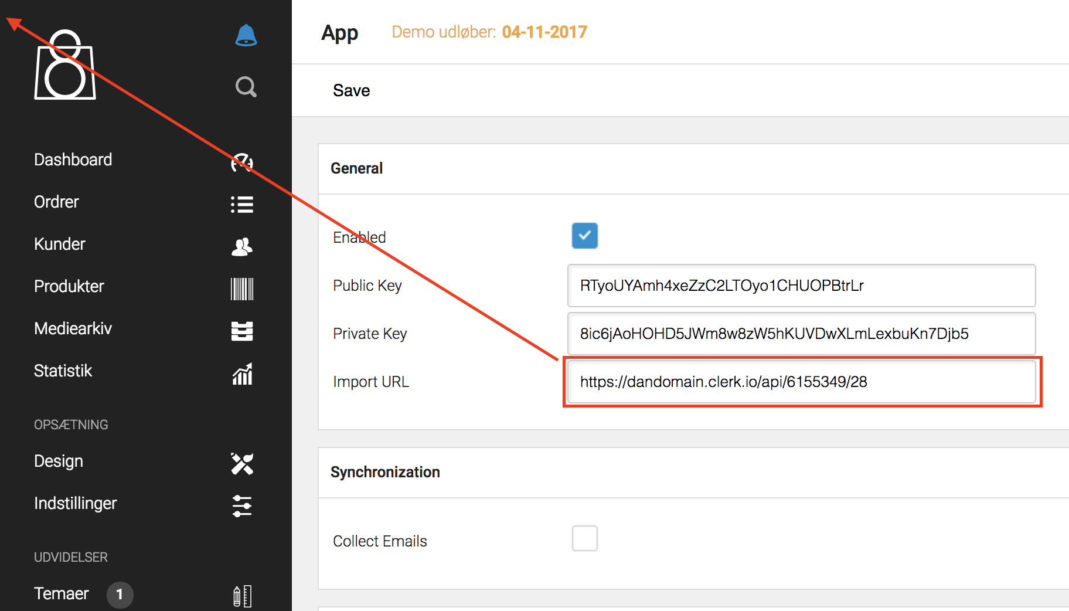Viewport: 1069px width, 611px height.
Task: Select the Temaer ruler icon
Action: click(242, 595)
